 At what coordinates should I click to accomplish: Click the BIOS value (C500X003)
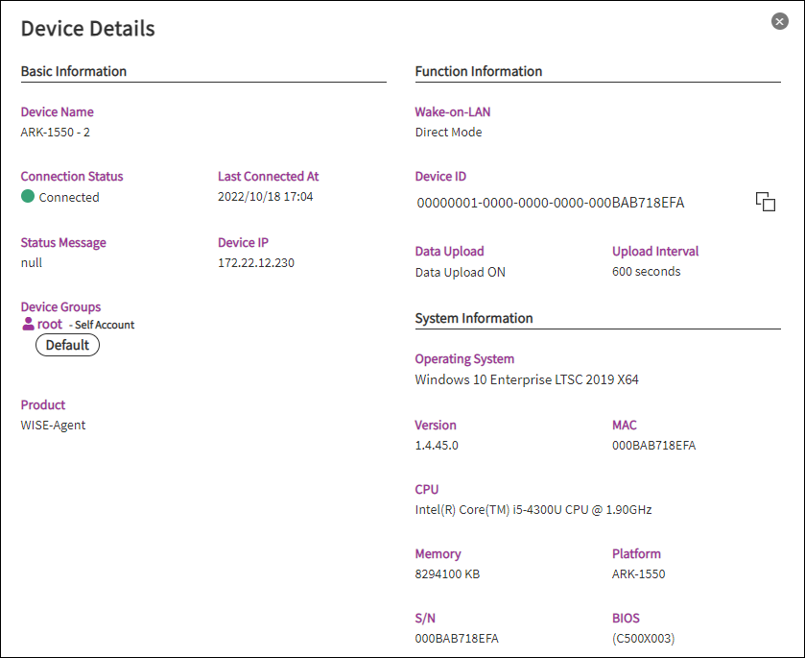[644, 639]
